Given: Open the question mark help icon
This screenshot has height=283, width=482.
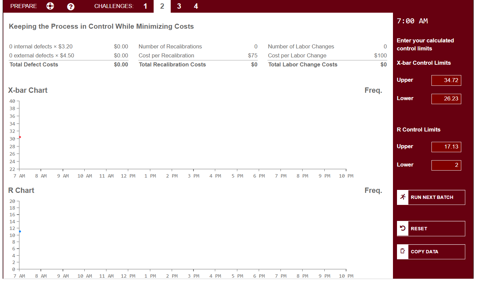Looking at the screenshot, I should pos(71,6).
